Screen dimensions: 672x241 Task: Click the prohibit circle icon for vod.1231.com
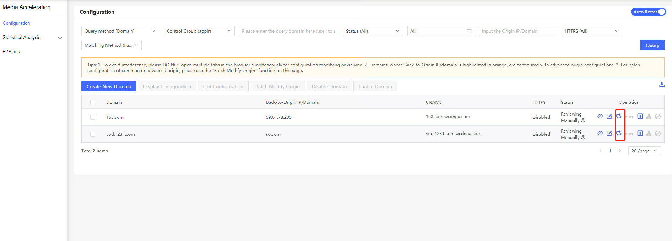pos(658,134)
